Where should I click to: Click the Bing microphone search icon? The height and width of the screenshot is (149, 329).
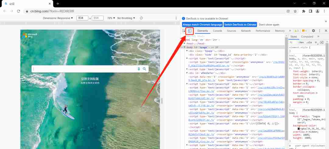[x=139, y=69]
